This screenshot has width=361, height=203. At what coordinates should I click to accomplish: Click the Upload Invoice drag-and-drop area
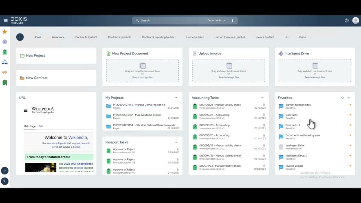tap(229, 70)
